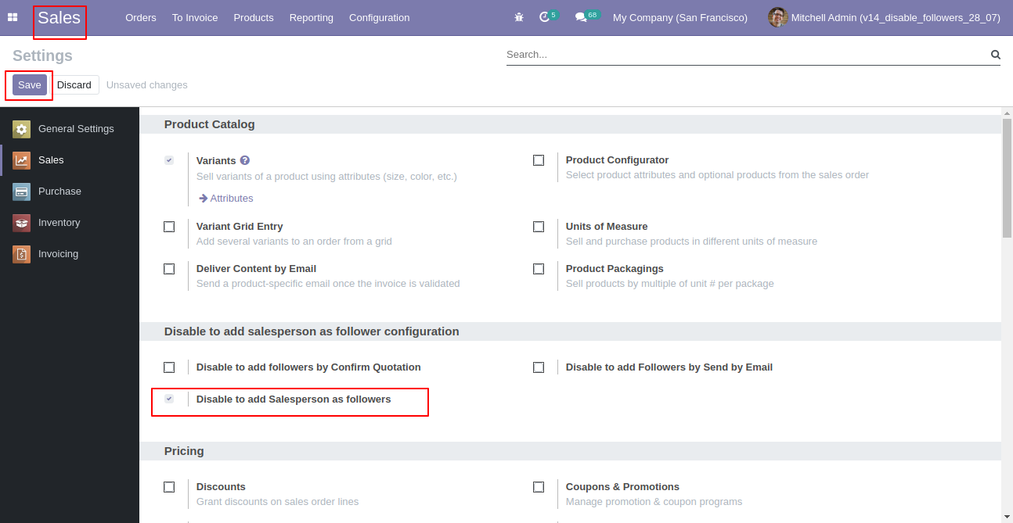Click the Discounts label

tap(221, 487)
